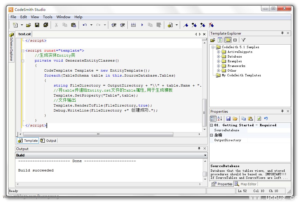Click the Increase indent icon
The height and width of the screenshot is (202, 299).
click(122, 25)
